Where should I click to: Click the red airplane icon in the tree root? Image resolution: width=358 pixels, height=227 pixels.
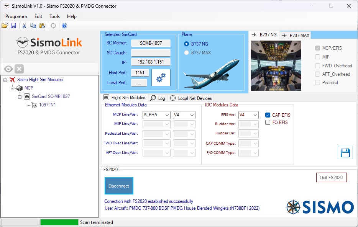click(x=12, y=80)
